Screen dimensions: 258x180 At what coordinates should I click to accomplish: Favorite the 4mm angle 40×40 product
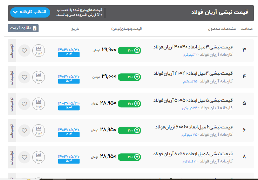[x=24, y=77]
